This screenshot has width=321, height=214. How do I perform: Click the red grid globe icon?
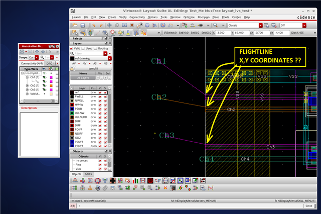(x=150, y=180)
